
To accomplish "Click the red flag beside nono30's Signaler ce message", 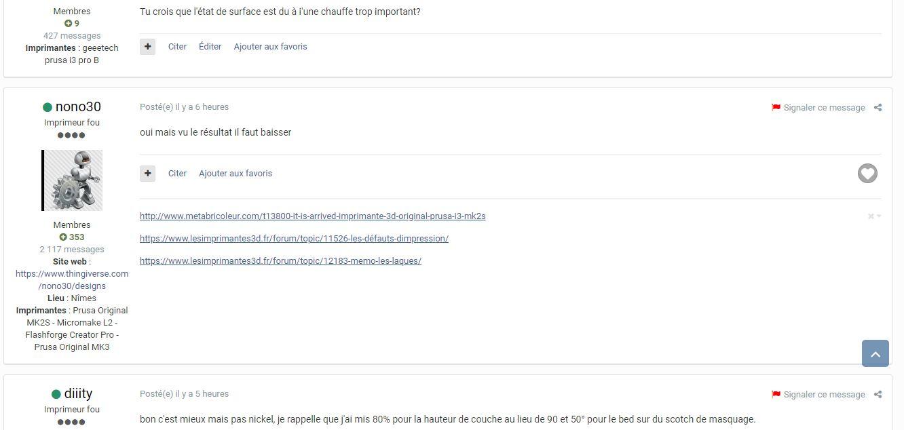I will pyautogui.click(x=776, y=108).
